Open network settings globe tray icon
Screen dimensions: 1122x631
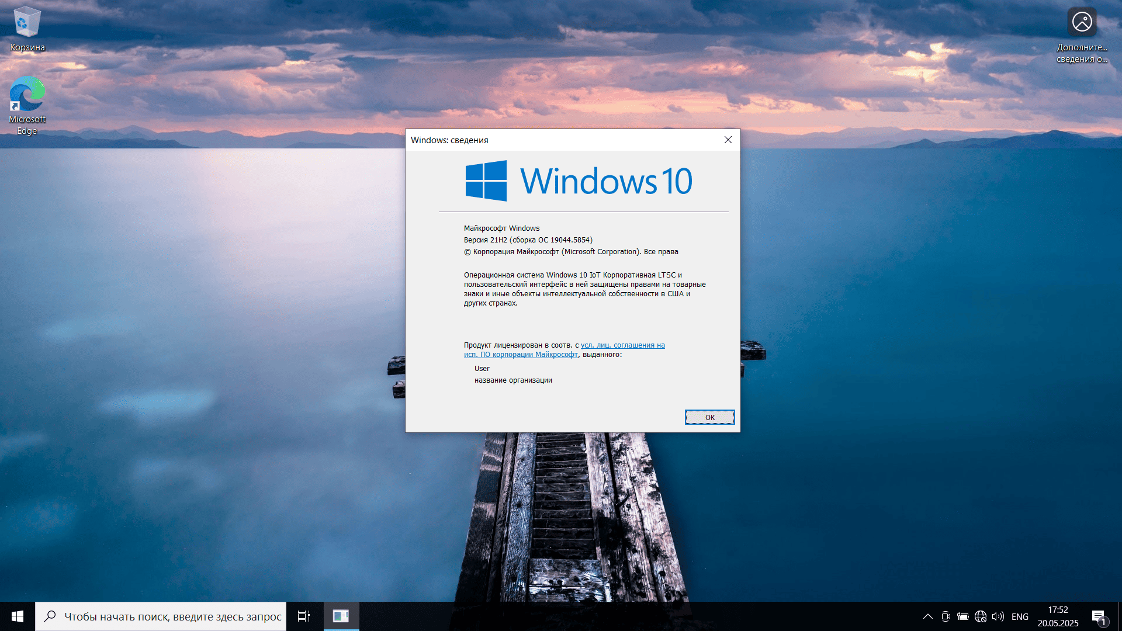tap(981, 616)
